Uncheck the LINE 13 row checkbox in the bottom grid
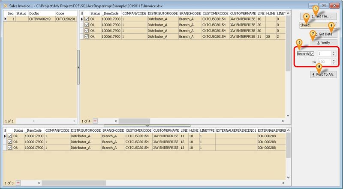 pos(9,148)
